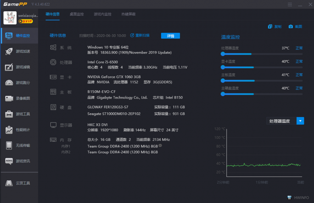
Task: Open 录像截图 camera icon
Action: [x=9, y=98]
